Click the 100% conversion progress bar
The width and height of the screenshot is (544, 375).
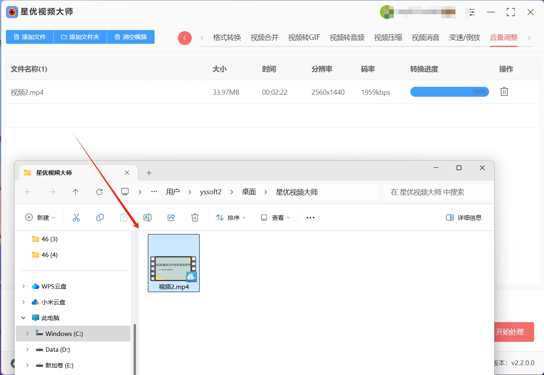(450, 92)
